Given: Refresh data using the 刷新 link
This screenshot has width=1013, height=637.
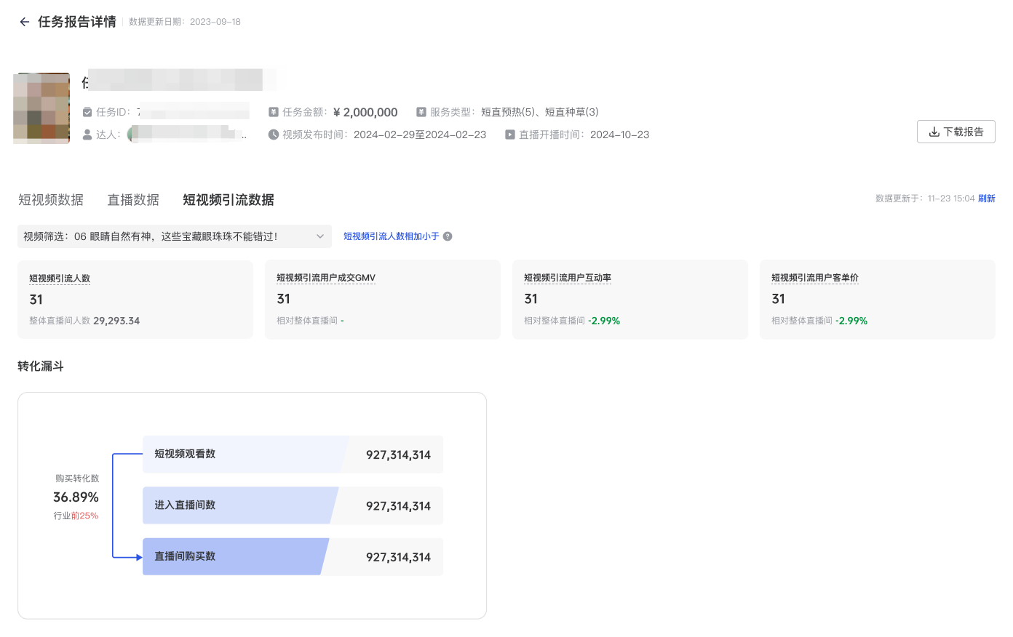Looking at the screenshot, I should 986,199.
